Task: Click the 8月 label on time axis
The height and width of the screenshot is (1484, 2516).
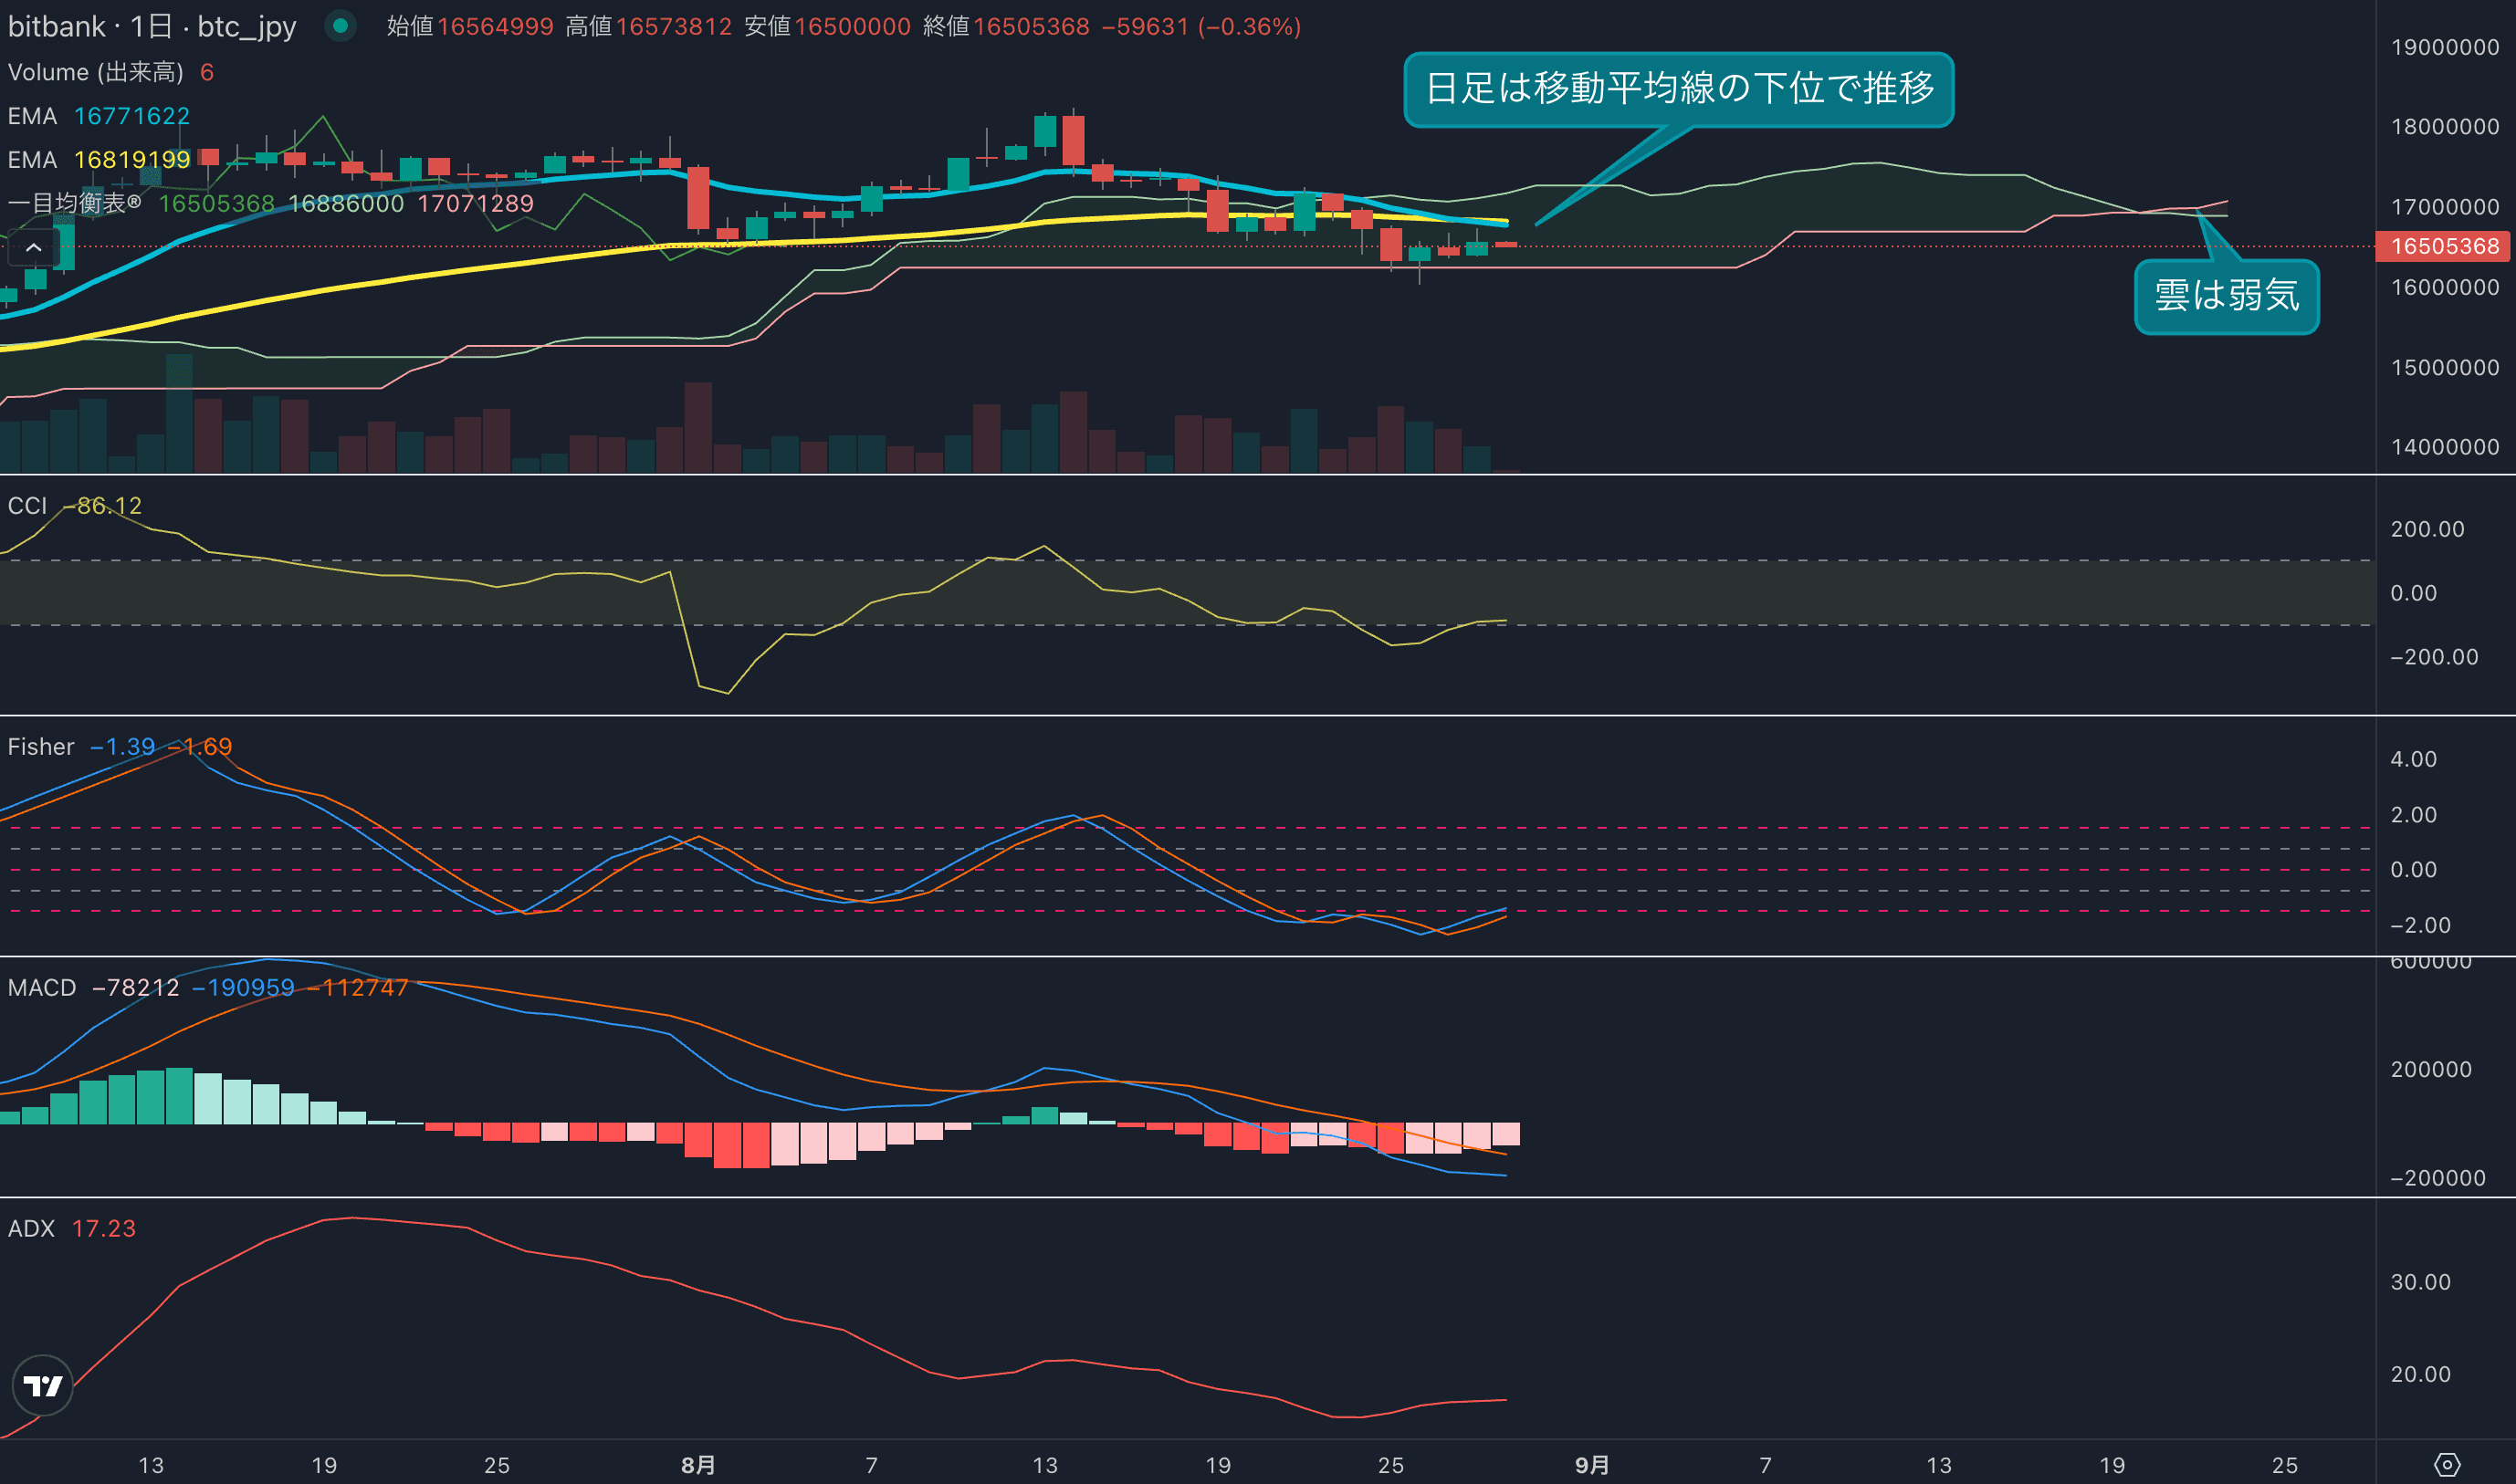Action: [x=698, y=1465]
